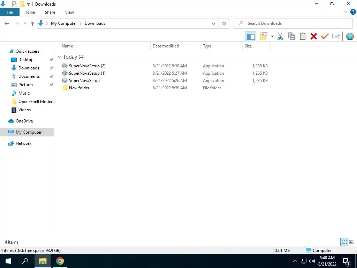Click the Paste clipboard icon

click(302, 36)
